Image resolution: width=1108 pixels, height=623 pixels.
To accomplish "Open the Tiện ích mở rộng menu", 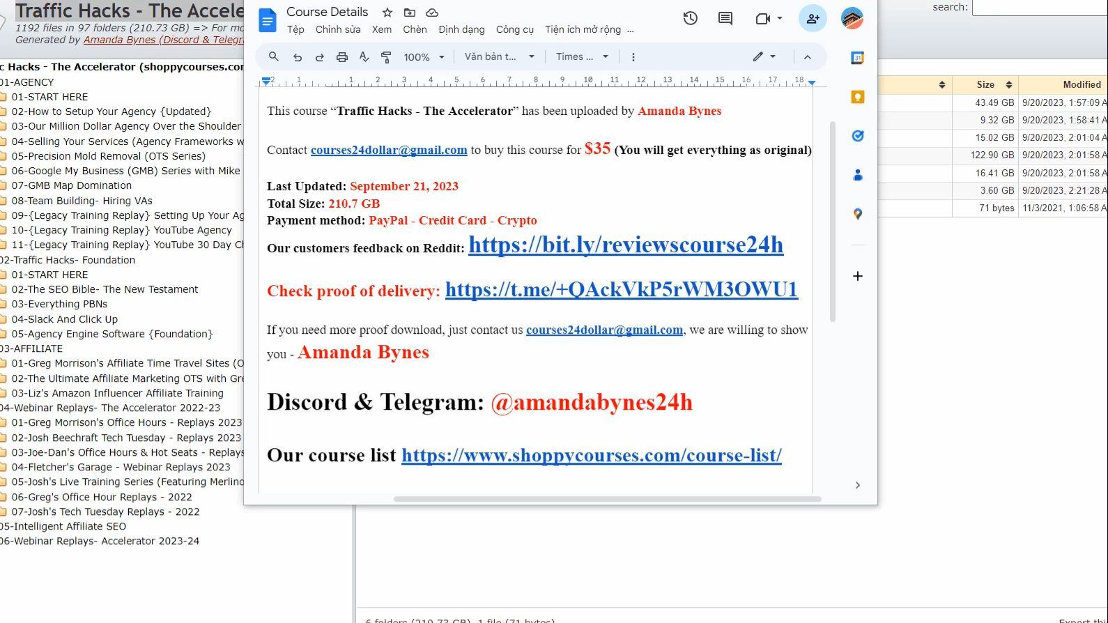I will (x=583, y=30).
